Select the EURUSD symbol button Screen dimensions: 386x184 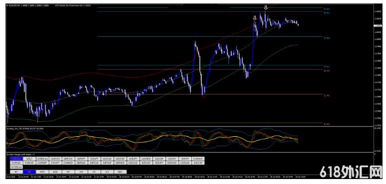[x=16, y=159]
